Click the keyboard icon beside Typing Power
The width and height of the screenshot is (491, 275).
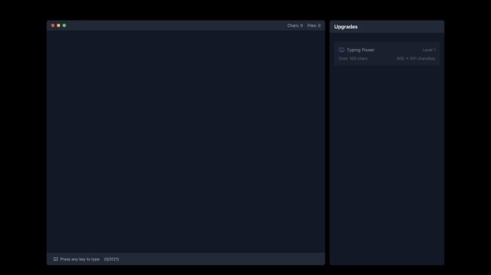coord(341,50)
